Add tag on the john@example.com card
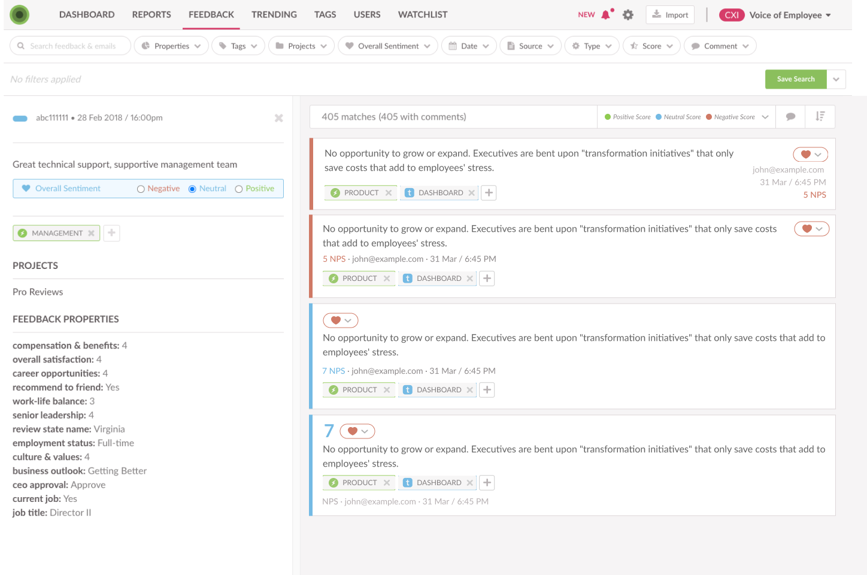Image resolution: width=867 pixels, height=575 pixels. (x=489, y=193)
